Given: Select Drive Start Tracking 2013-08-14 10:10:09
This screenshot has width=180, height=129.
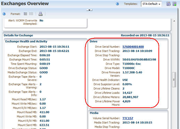Looking at the screenshot, I should [137, 51].
